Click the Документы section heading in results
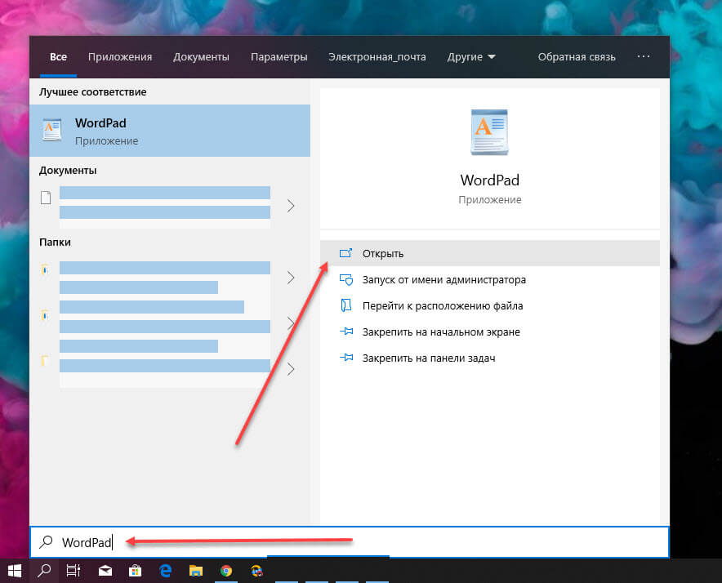722x583 pixels. coord(68,171)
